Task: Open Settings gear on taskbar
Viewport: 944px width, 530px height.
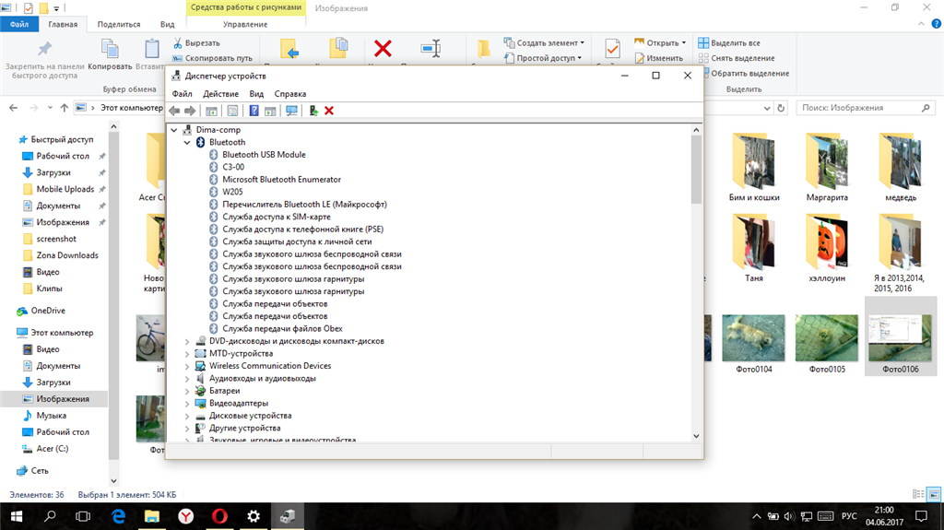Action: coord(254,516)
